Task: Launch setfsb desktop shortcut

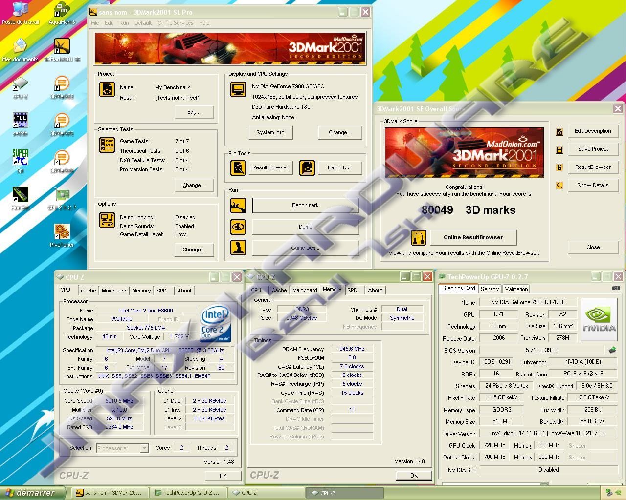Action: pyautogui.click(x=20, y=125)
